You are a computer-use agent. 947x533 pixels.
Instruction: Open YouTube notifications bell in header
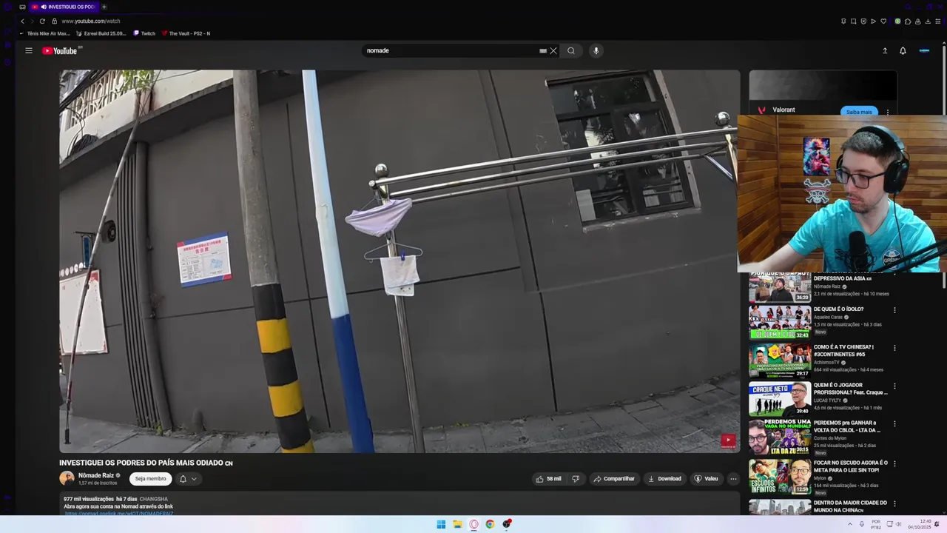click(x=903, y=50)
